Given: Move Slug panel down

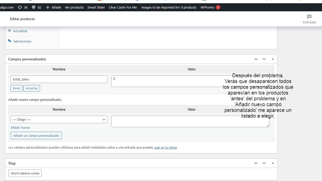Looking at the screenshot, I should click(x=264, y=163).
